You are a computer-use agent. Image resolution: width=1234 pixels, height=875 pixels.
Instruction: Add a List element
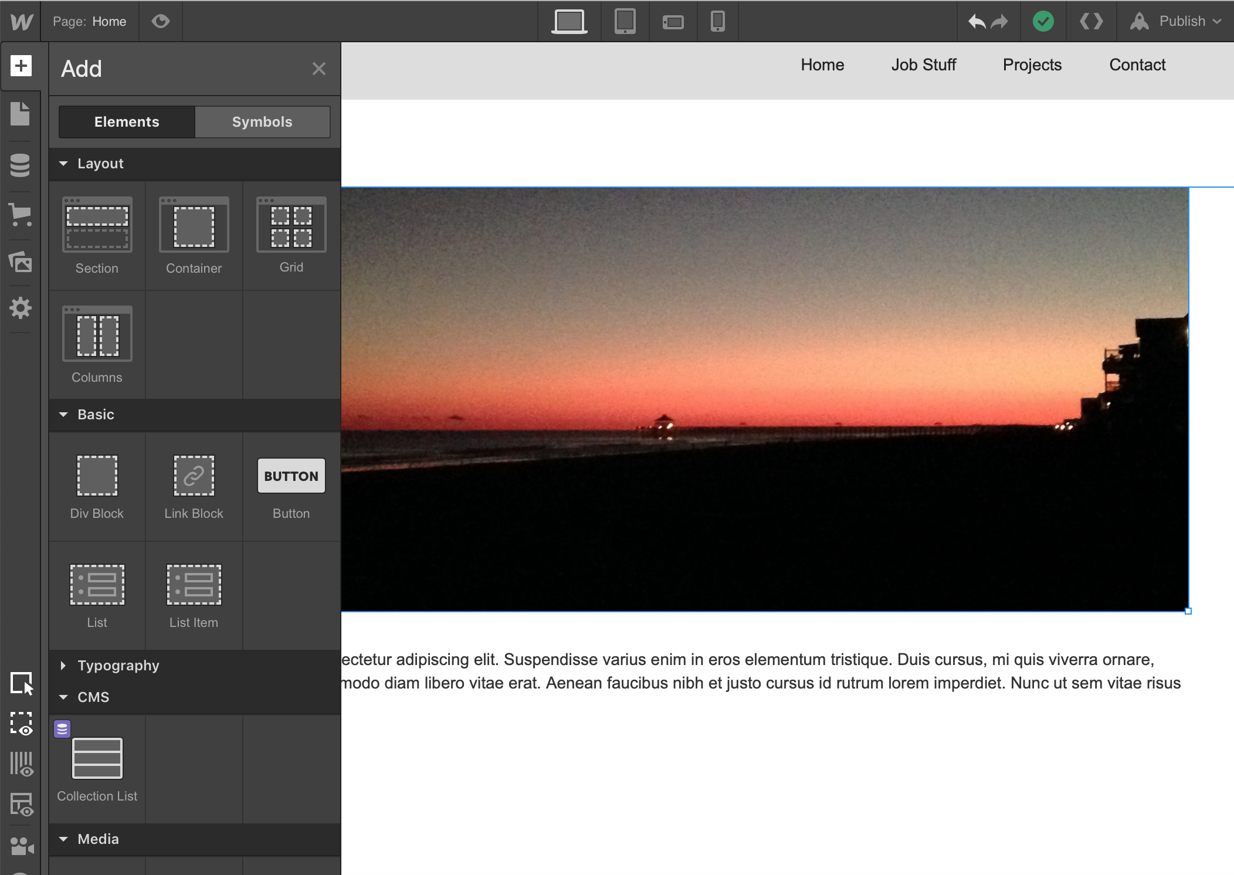97,596
